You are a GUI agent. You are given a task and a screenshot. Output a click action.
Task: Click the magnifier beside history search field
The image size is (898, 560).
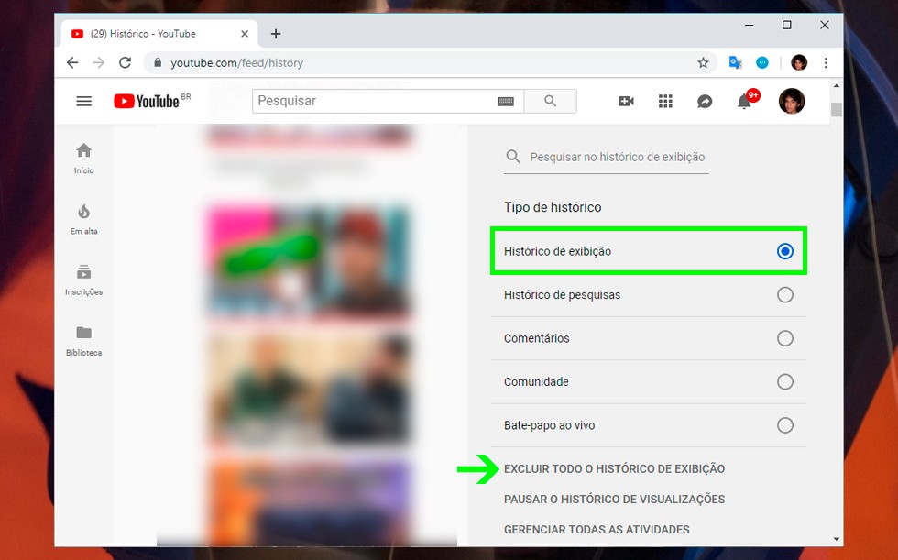click(513, 157)
